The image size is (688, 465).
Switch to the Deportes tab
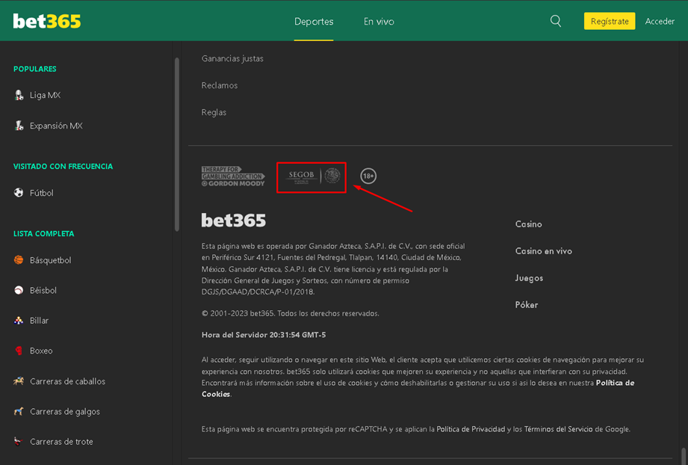pos(314,21)
